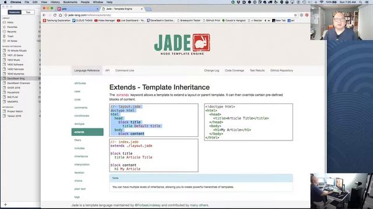Open the History menu

coord(55,2)
